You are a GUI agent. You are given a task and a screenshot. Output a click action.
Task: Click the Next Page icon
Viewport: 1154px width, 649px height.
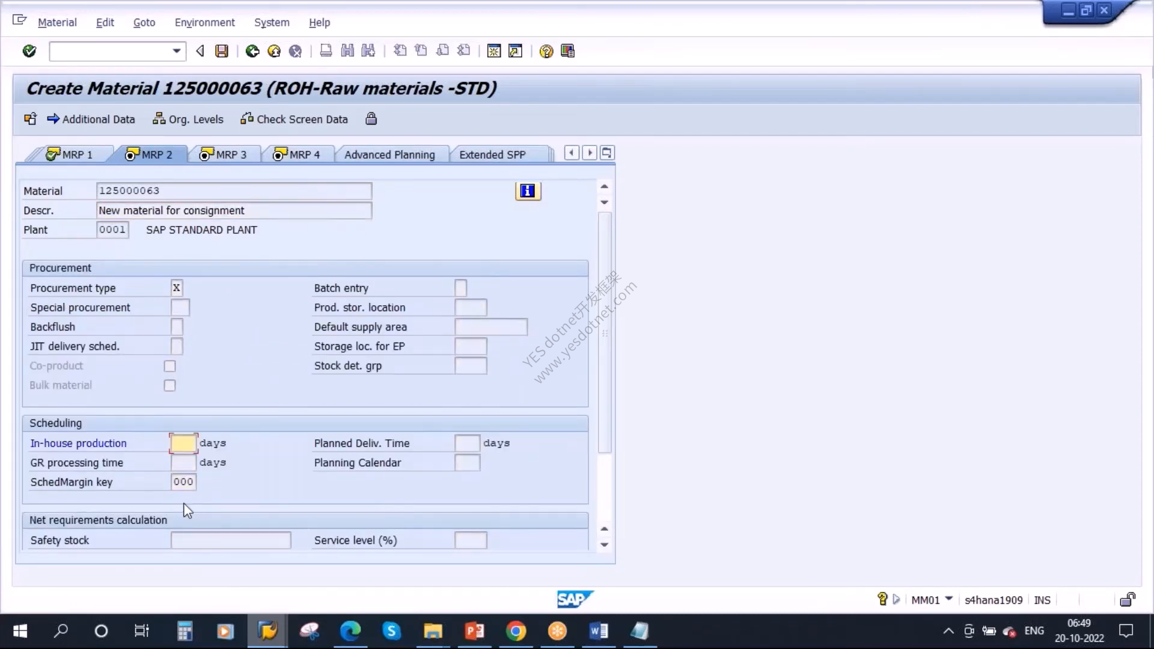pos(442,51)
